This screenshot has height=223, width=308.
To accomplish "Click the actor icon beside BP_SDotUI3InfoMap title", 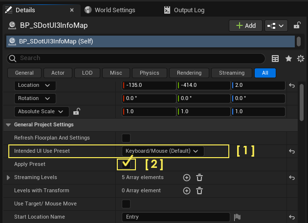I will (x=12, y=25).
